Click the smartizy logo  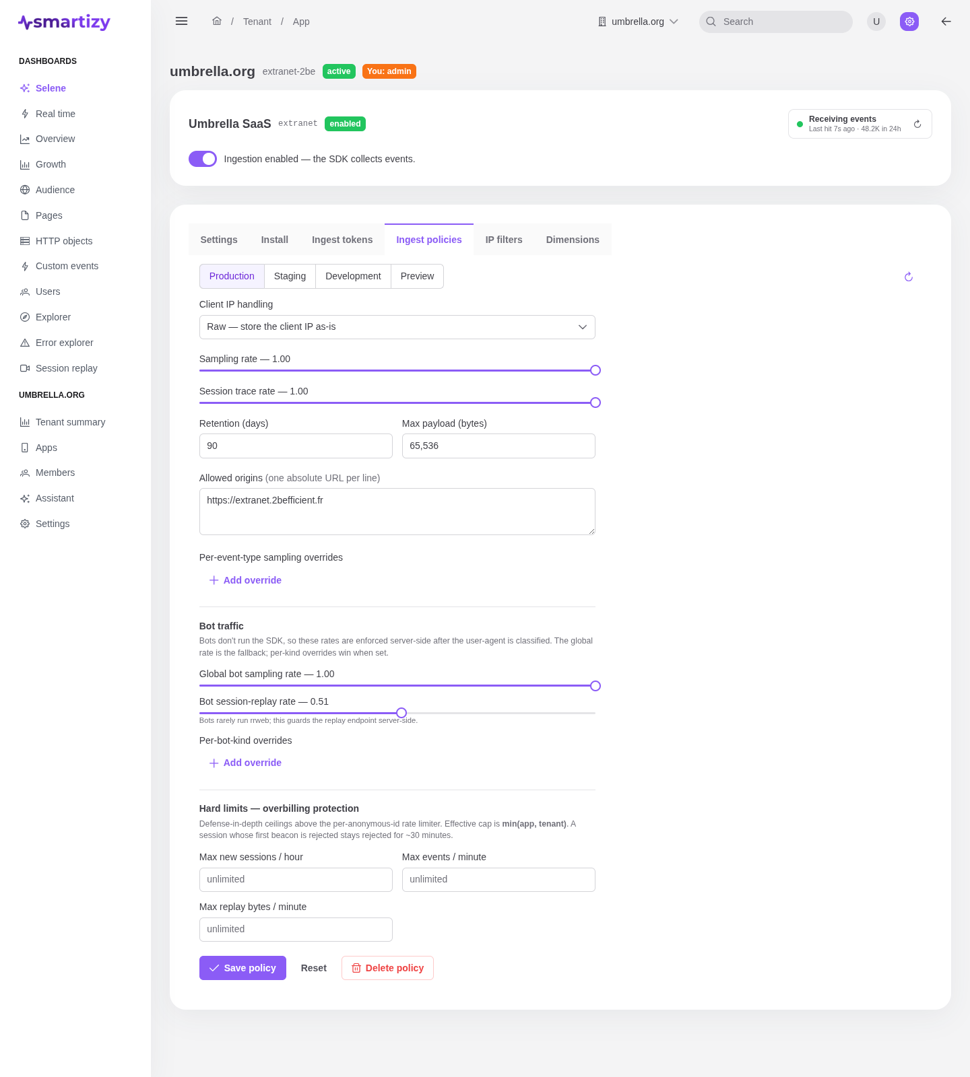[x=64, y=22]
